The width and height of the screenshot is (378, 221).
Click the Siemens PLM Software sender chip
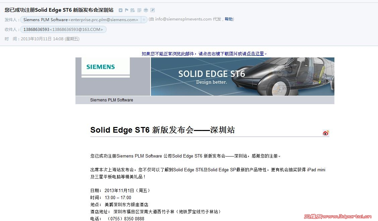tap(80, 19)
